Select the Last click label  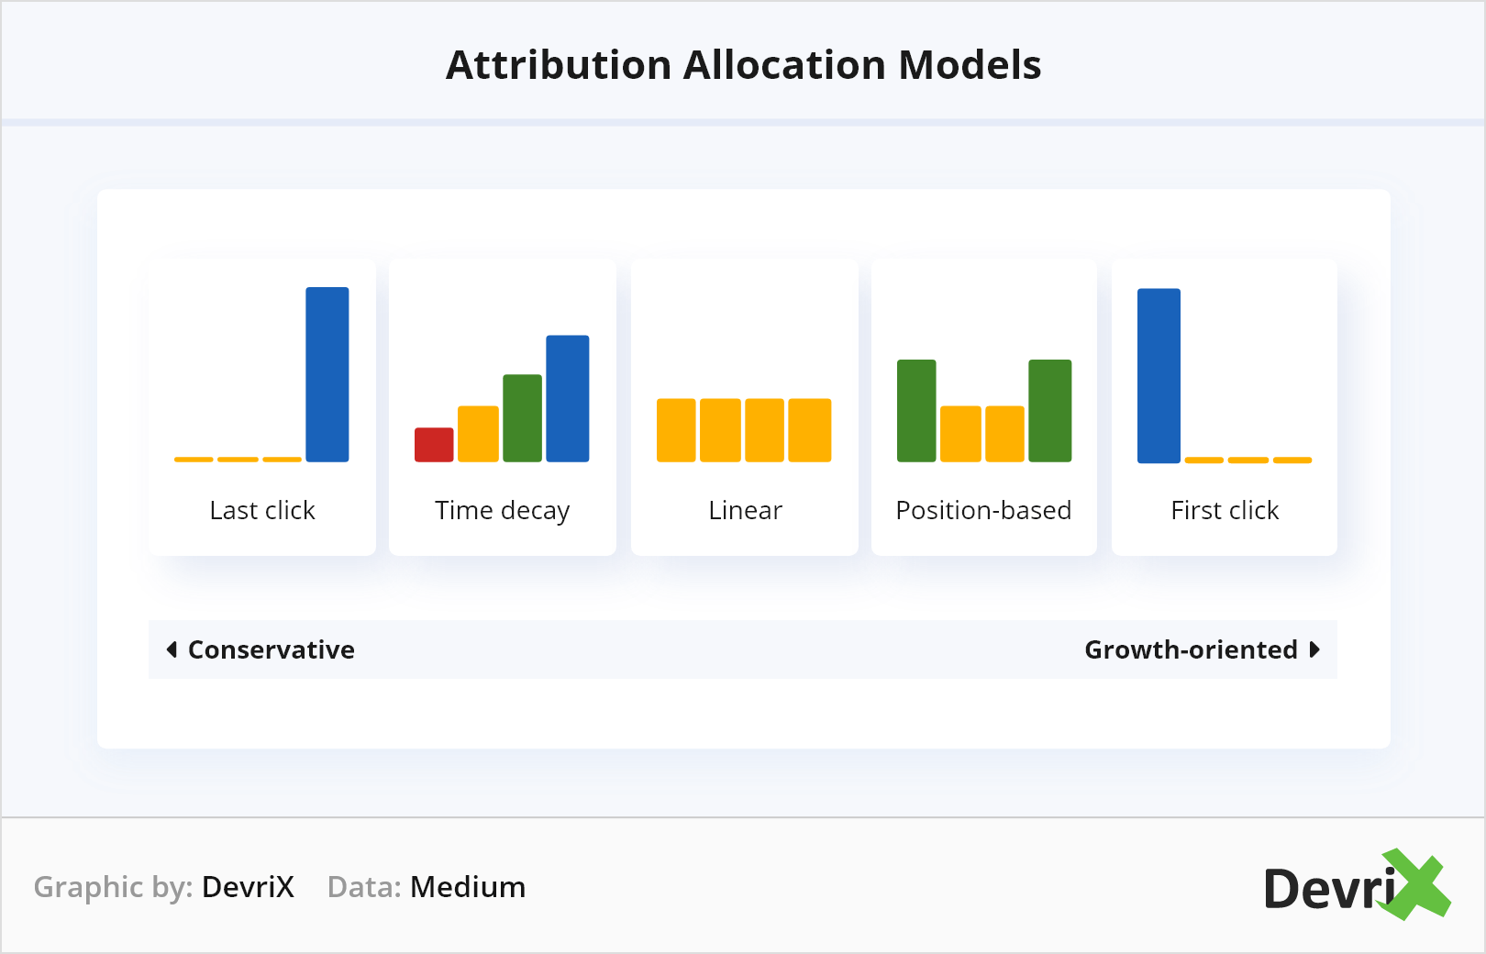pyautogui.click(x=262, y=510)
